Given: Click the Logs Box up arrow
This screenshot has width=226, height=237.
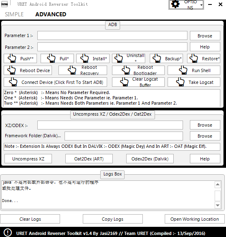Looking at the screenshot, I should coord(217,184).
